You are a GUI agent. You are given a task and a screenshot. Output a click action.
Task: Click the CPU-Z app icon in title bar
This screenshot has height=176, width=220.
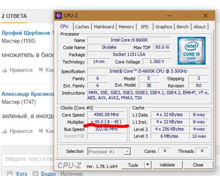[58, 16]
